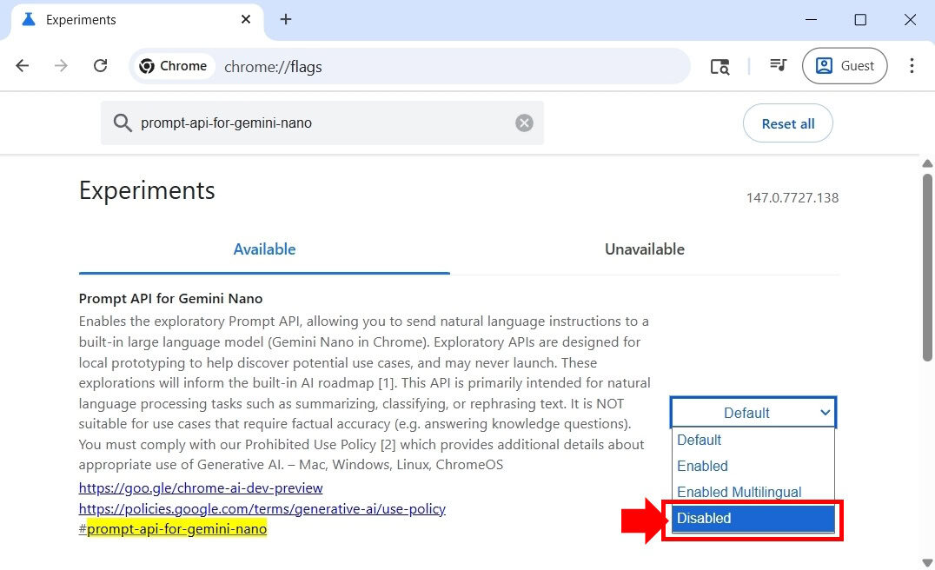Viewport: 935px width, 570px height.
Task: Focus the flags search input field
Action: click(322, 123)
